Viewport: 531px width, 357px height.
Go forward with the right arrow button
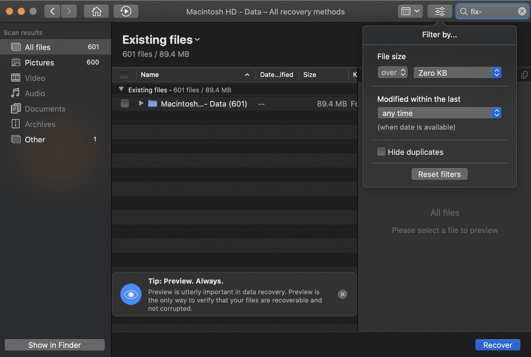(69, 11)
